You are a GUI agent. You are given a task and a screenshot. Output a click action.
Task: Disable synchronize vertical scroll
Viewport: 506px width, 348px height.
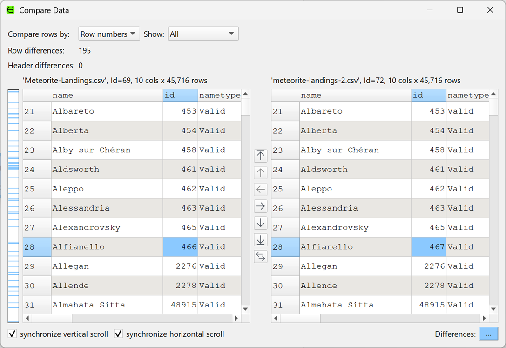click(x=12, y=334)
